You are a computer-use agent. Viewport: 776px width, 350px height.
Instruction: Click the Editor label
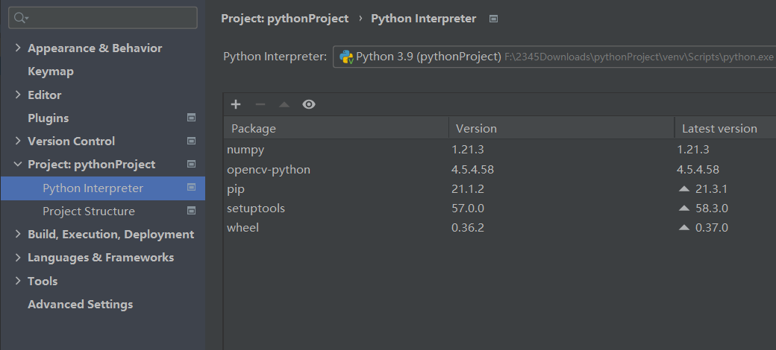pos(45,95)
